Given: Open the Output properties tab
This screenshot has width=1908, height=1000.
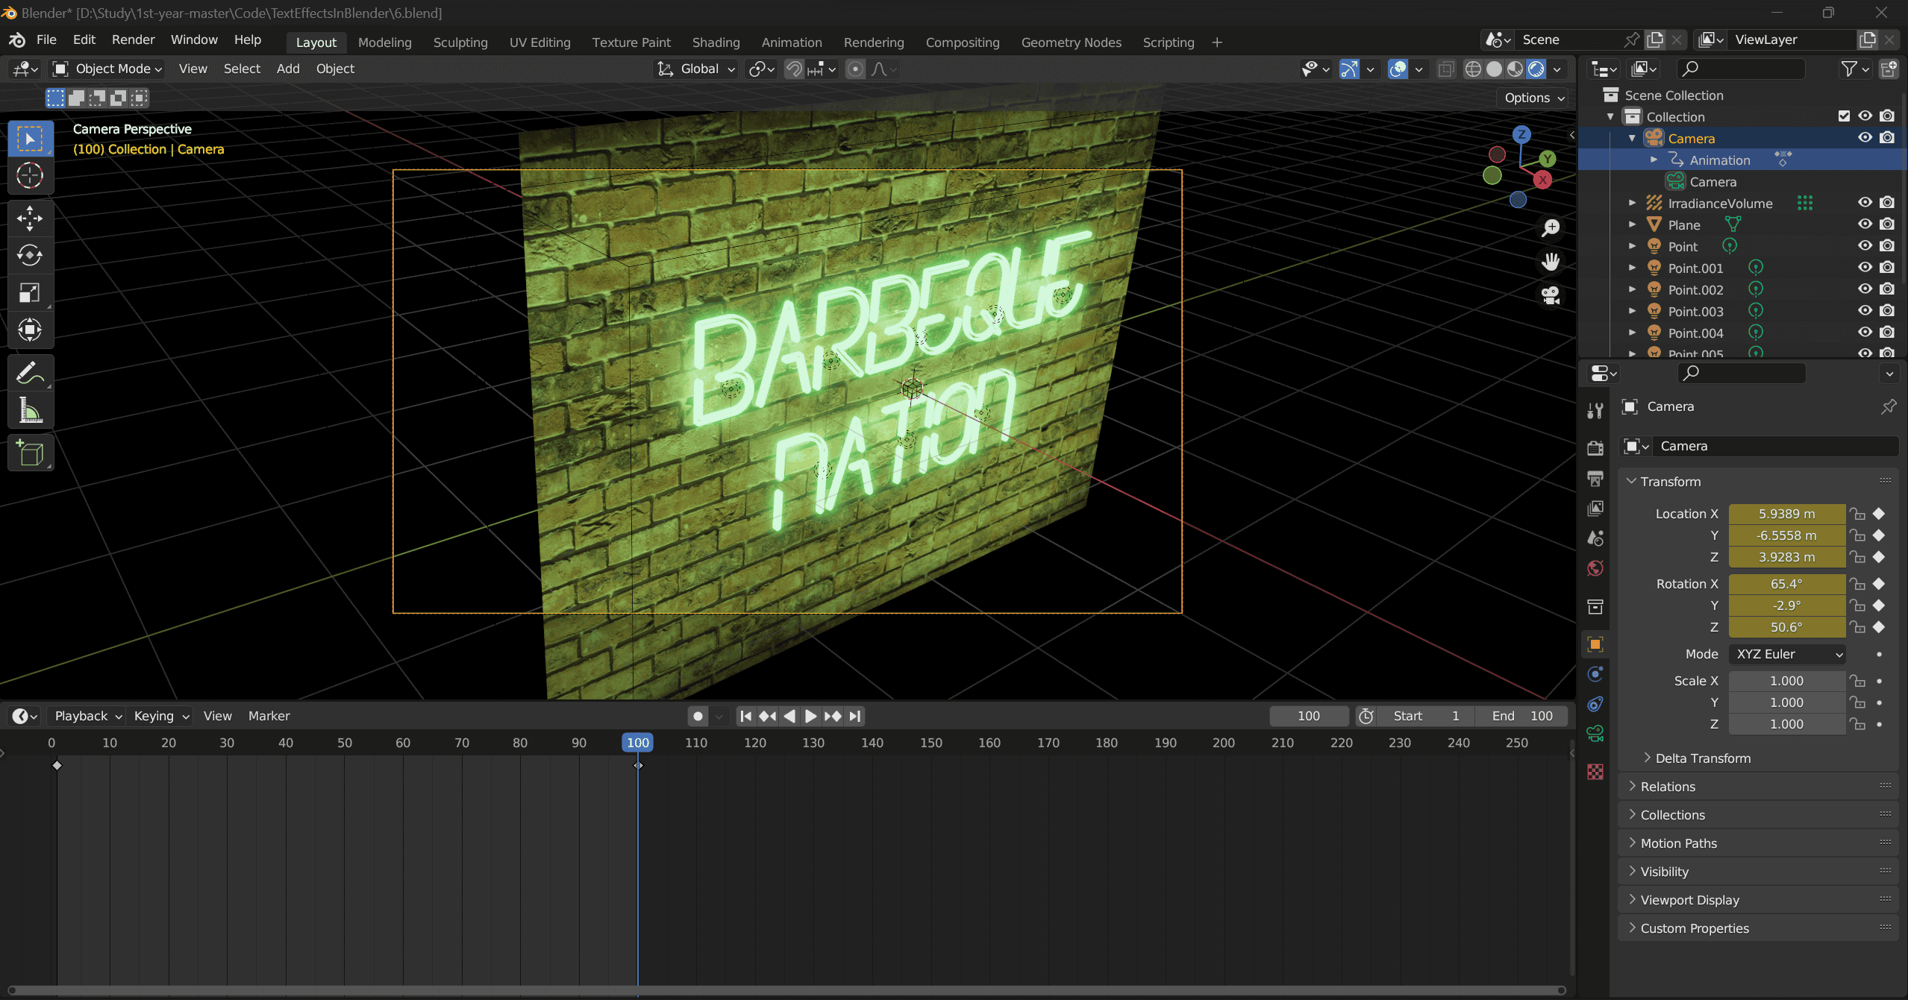Looking at the screenshot, I should [1595, 478].
